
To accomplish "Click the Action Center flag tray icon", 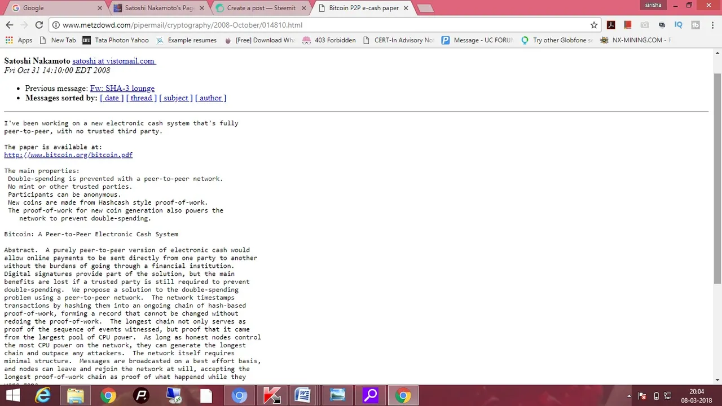I will tap(642, 396).
